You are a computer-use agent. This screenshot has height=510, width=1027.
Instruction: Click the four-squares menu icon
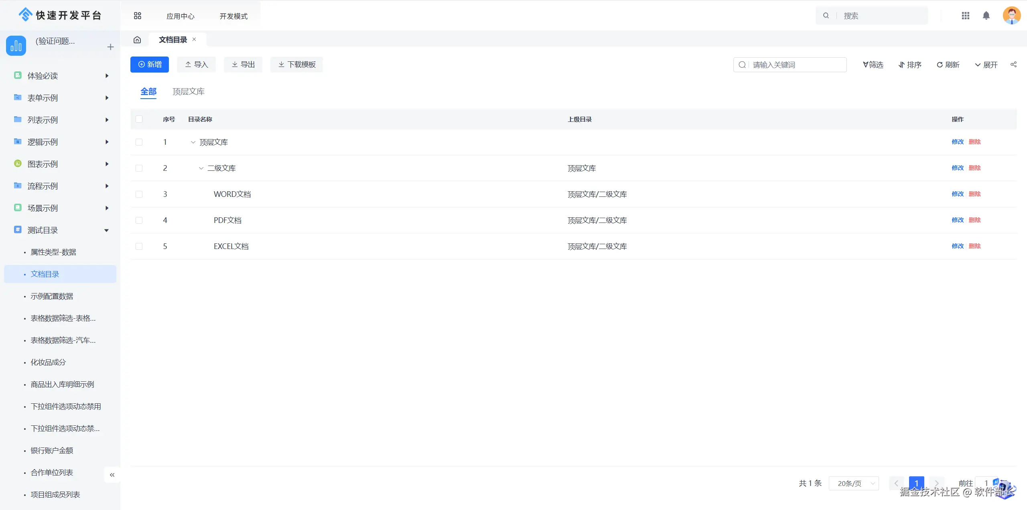[x=138, y=16]
